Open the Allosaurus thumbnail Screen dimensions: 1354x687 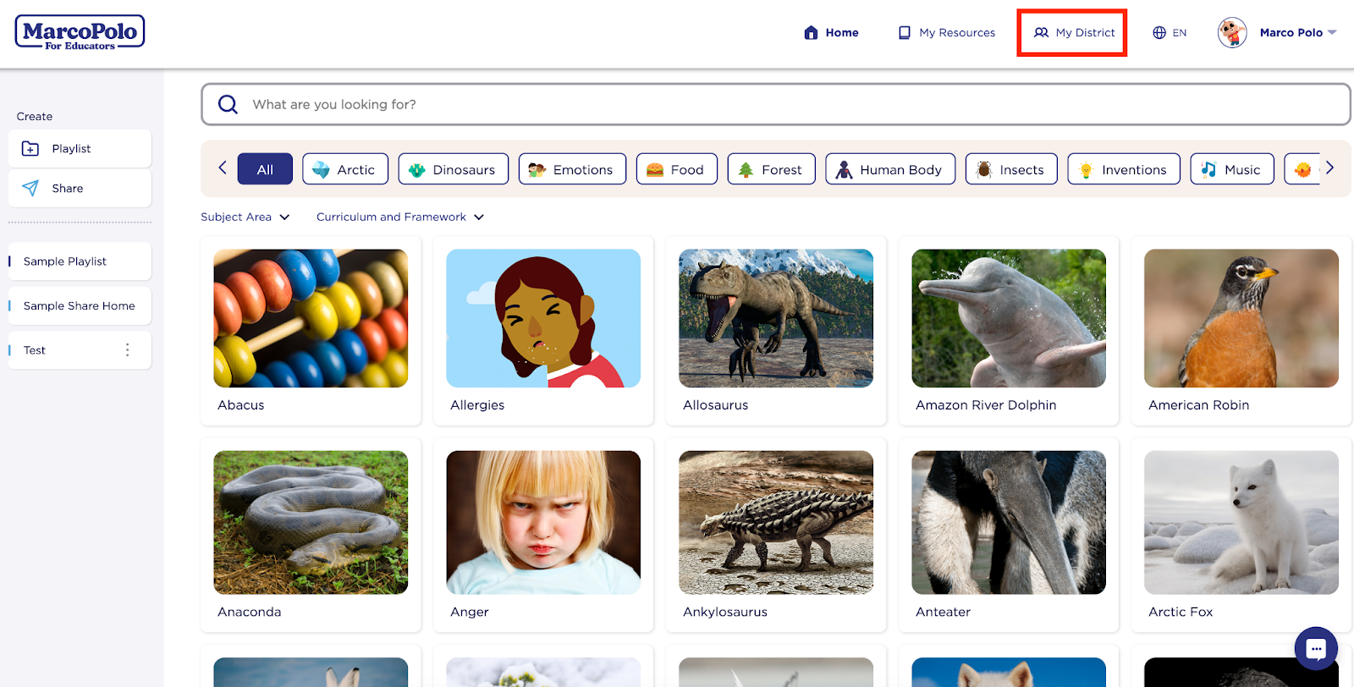point(776,318)
